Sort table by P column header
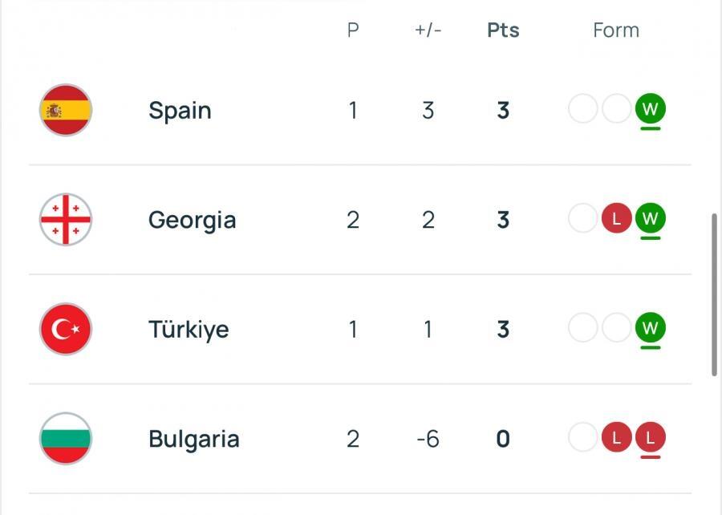722x515 pixels. click(x=353, y=30)
